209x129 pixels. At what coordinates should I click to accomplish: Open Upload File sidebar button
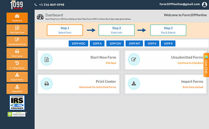coord(17,89)
